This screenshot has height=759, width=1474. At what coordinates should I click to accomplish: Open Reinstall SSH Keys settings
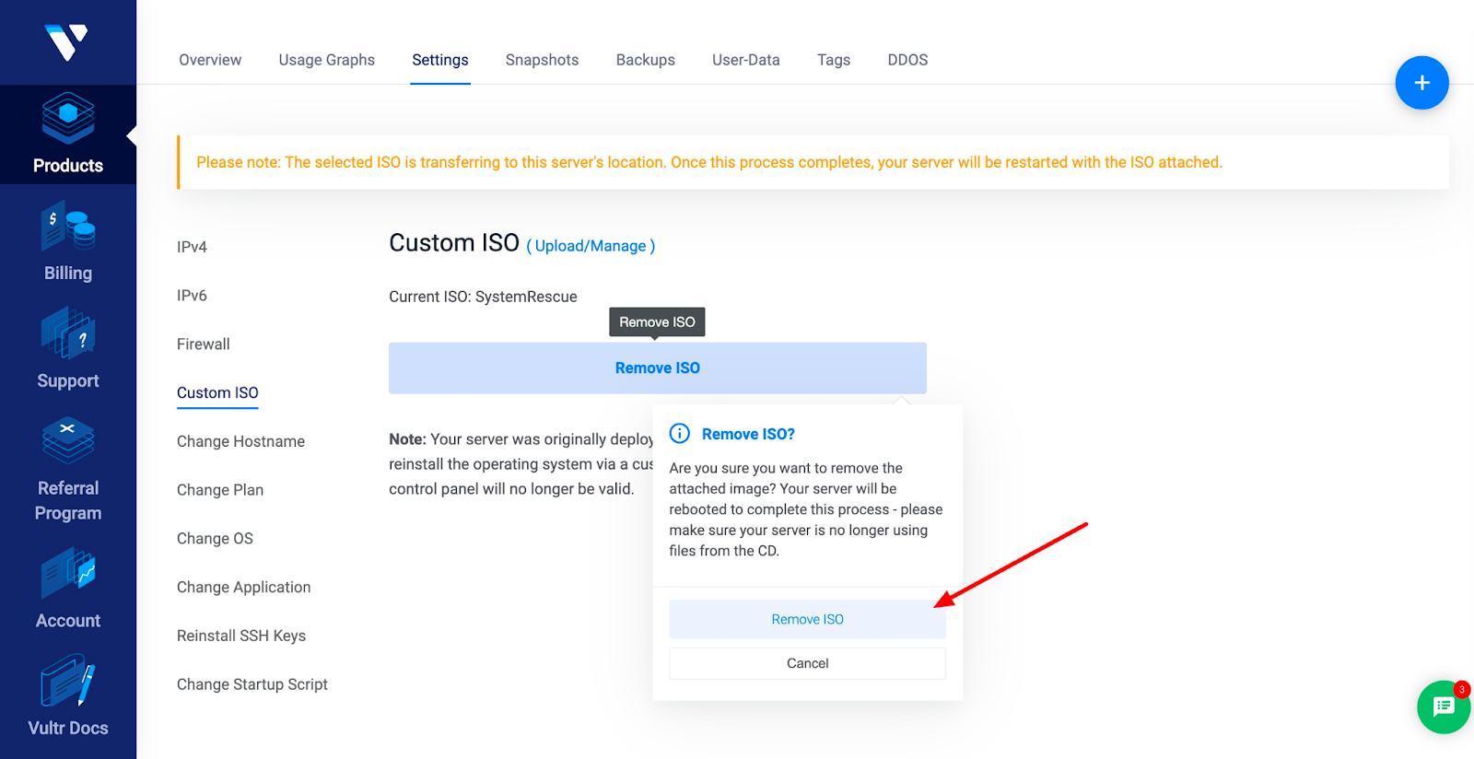[241, 636]
